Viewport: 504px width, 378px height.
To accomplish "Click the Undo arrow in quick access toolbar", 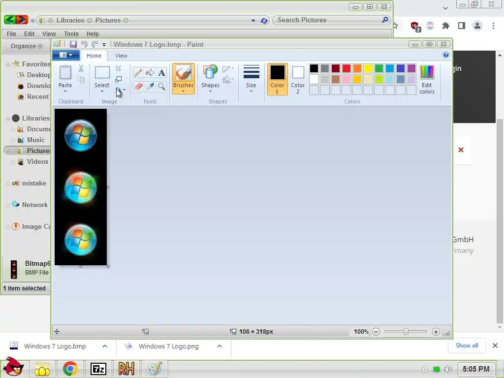I will (84, 44).
